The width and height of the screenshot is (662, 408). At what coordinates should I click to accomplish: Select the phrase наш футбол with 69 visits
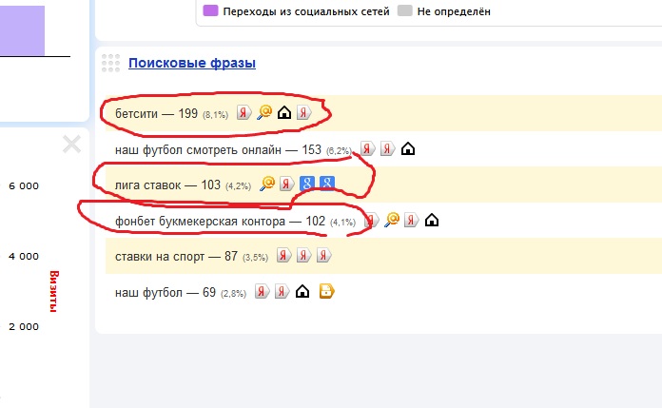point(148,292)
